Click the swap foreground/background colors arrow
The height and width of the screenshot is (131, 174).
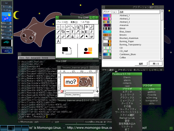coord(70,48)
